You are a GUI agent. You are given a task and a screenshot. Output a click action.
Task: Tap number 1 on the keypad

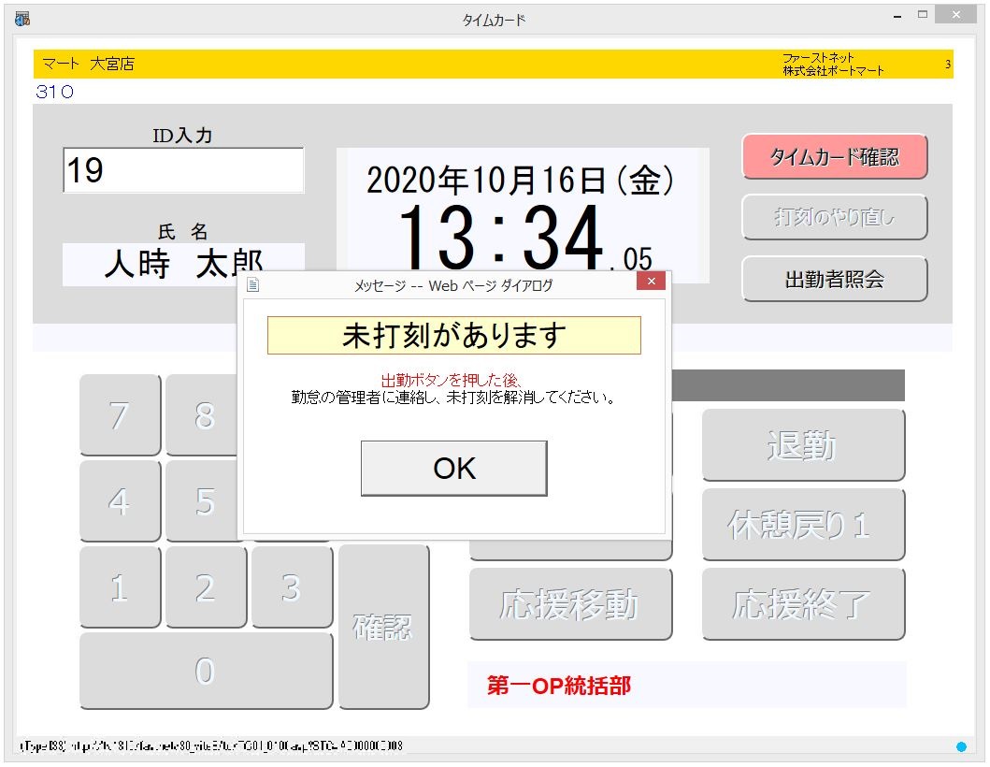coord(120,586)
